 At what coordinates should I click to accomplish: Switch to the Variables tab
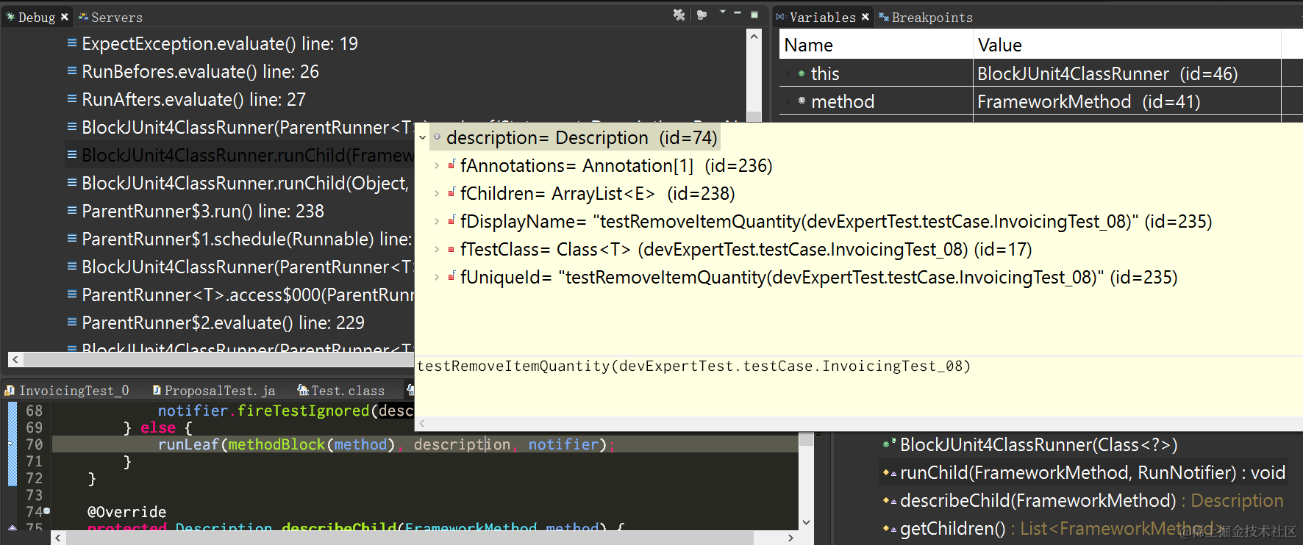coord(822,17)
